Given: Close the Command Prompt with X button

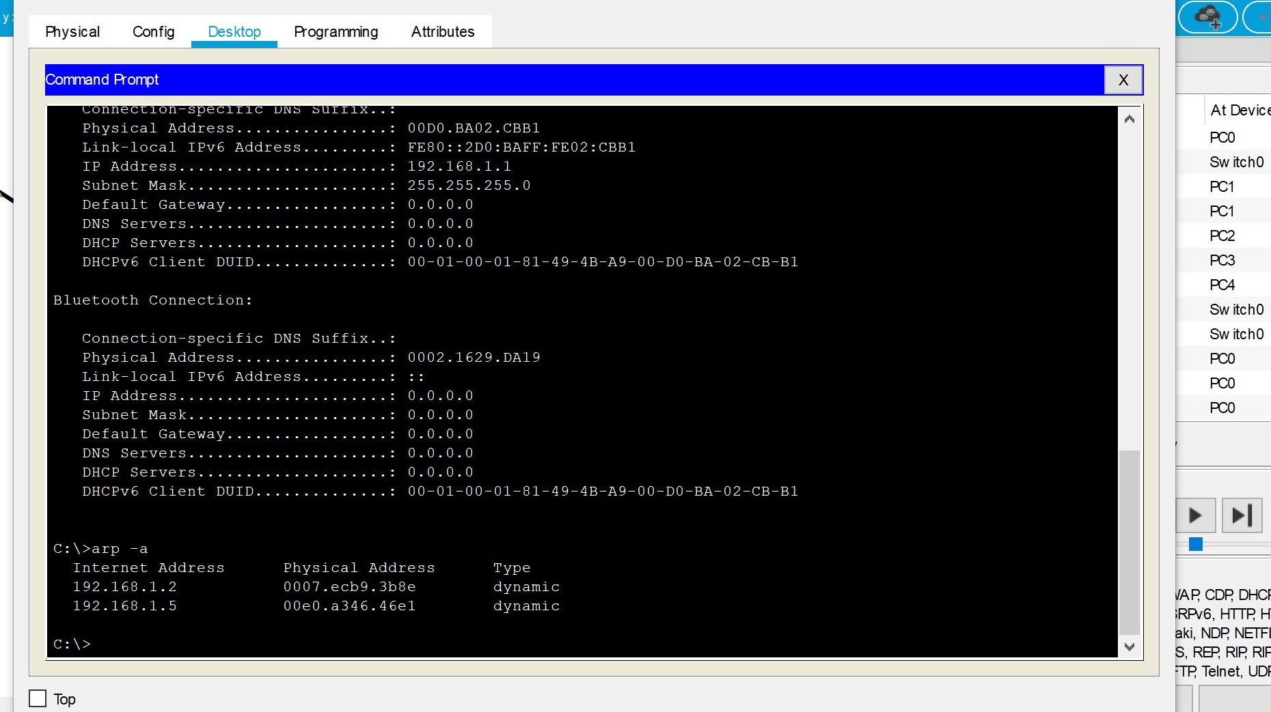Looking at the screenshot, I should (1123, 80).
